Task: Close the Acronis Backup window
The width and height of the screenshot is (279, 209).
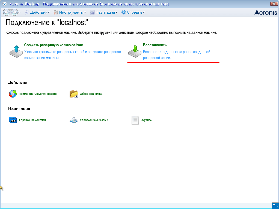Action: point(274,4)
